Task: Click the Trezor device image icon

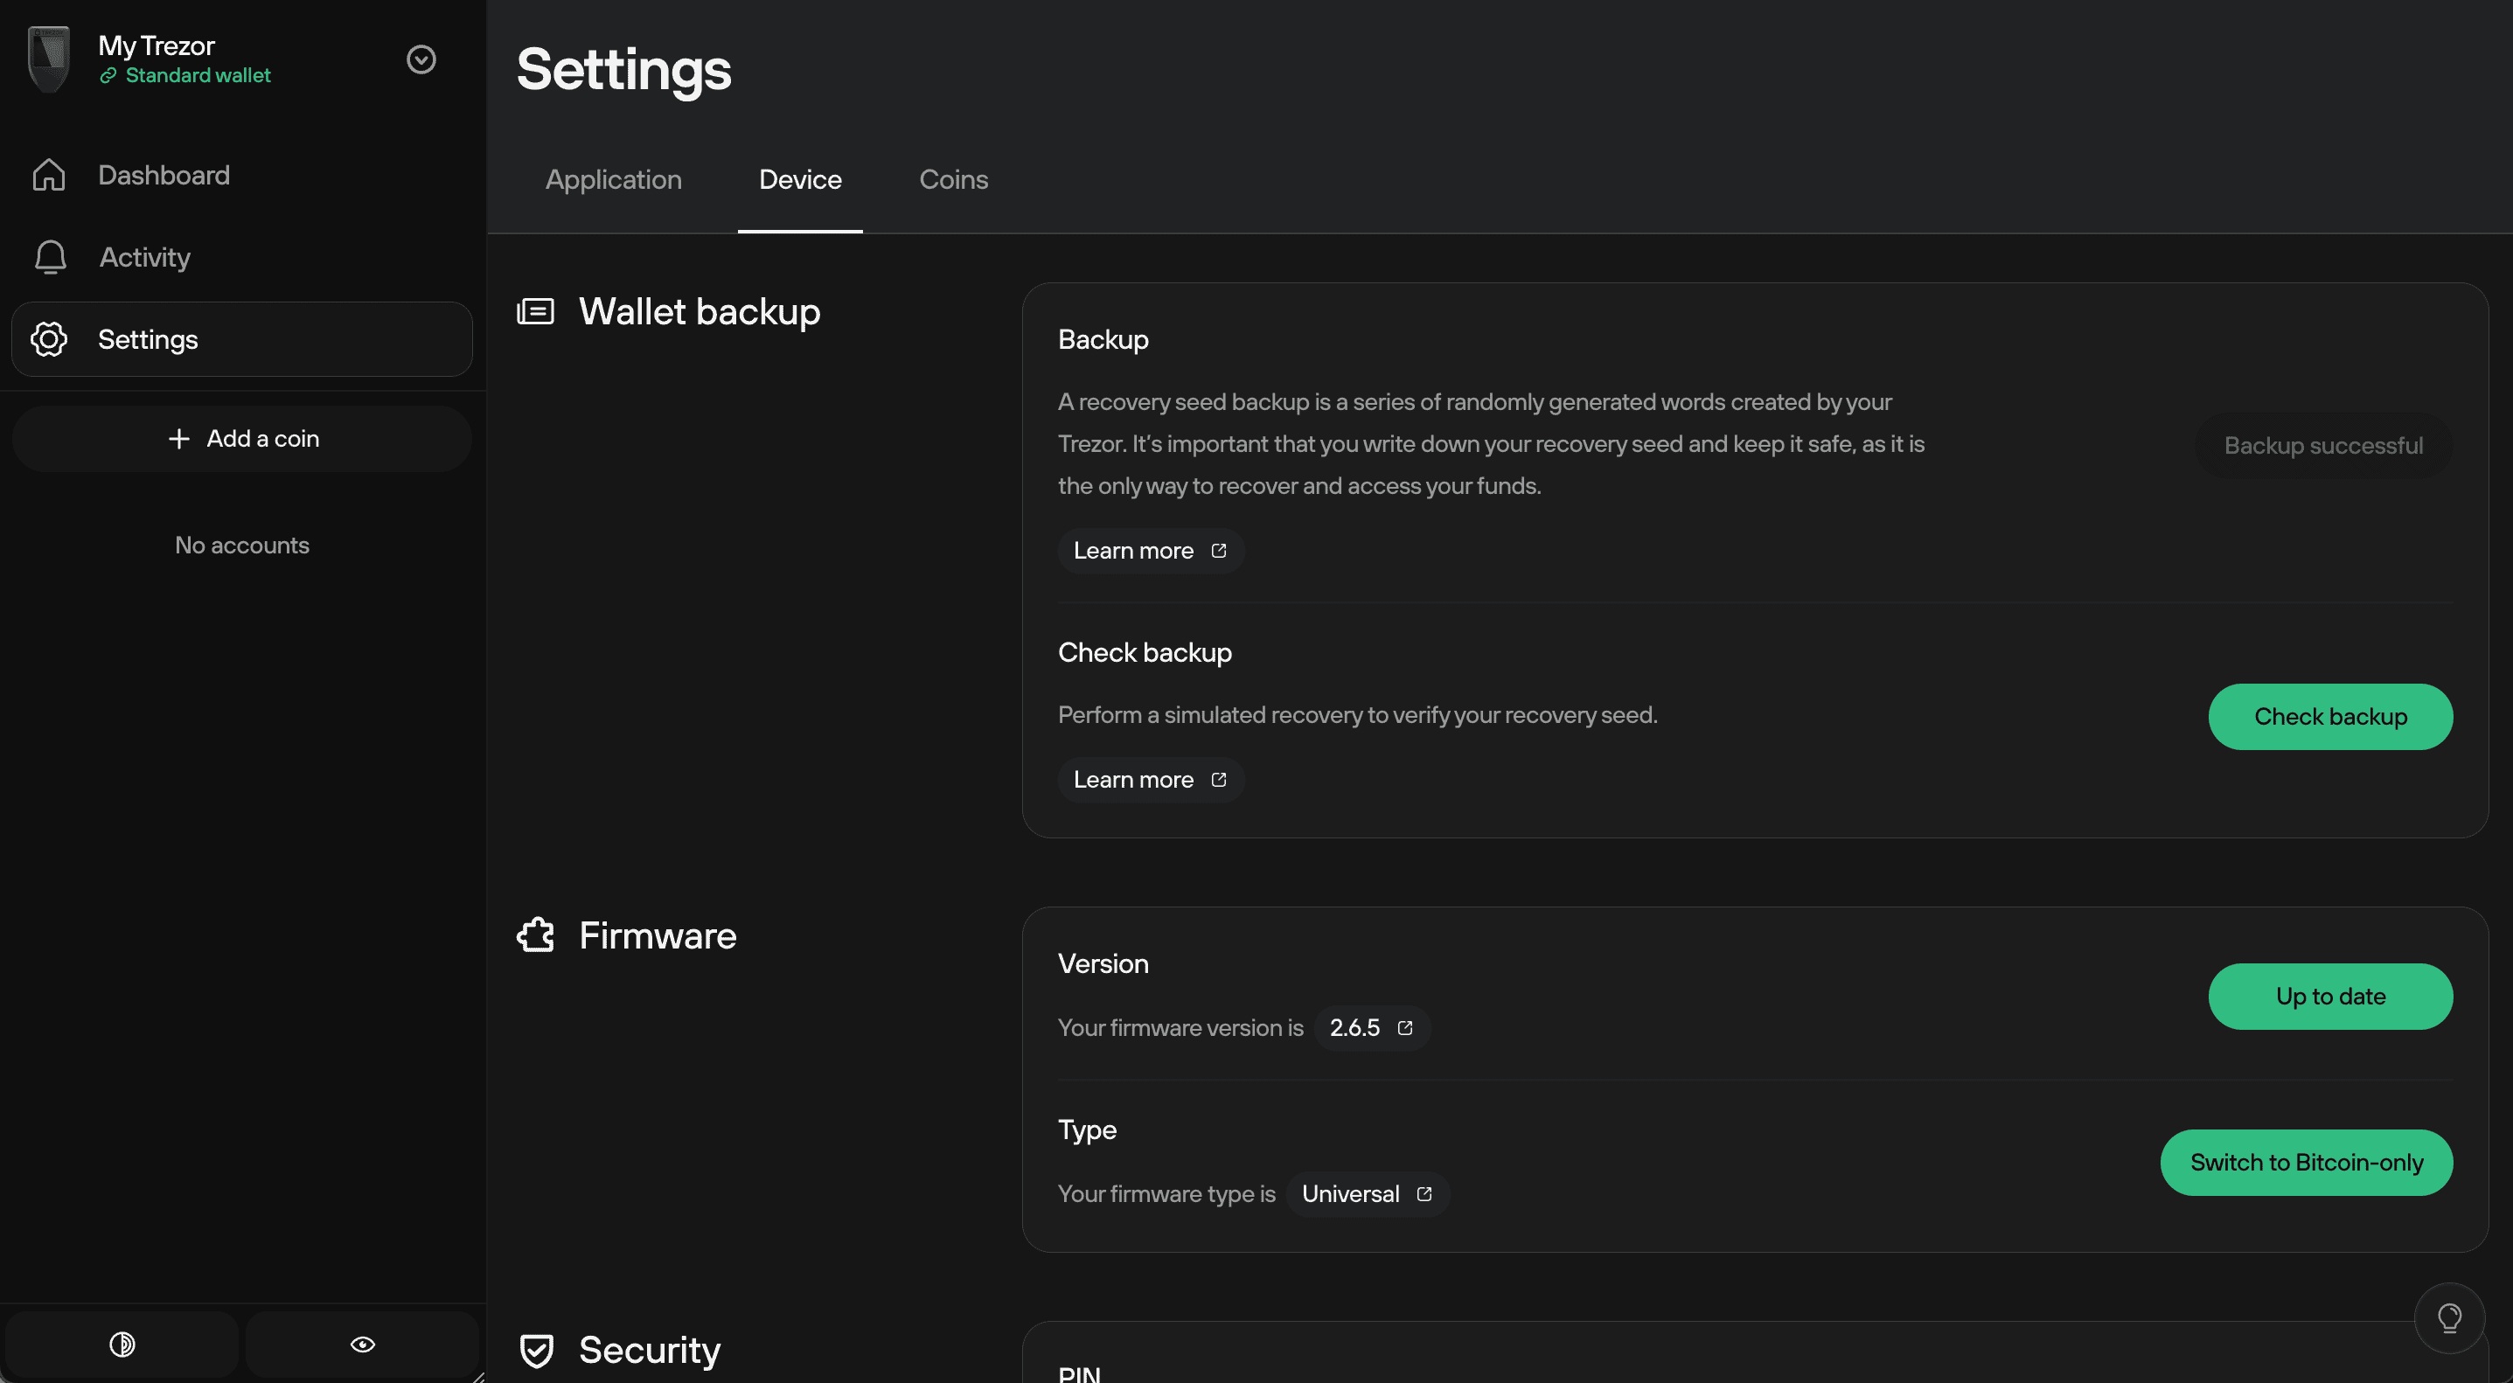Action: pyautogui.click(x=49, y=59)
